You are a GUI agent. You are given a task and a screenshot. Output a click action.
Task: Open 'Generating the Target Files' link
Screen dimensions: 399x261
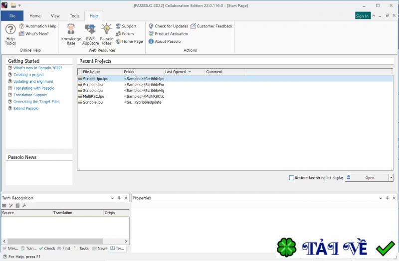(x=36, y=102)
